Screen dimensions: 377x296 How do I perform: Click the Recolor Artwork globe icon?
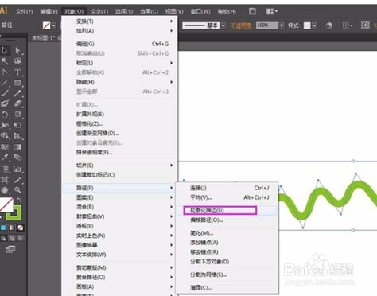(x=329, y=25)
